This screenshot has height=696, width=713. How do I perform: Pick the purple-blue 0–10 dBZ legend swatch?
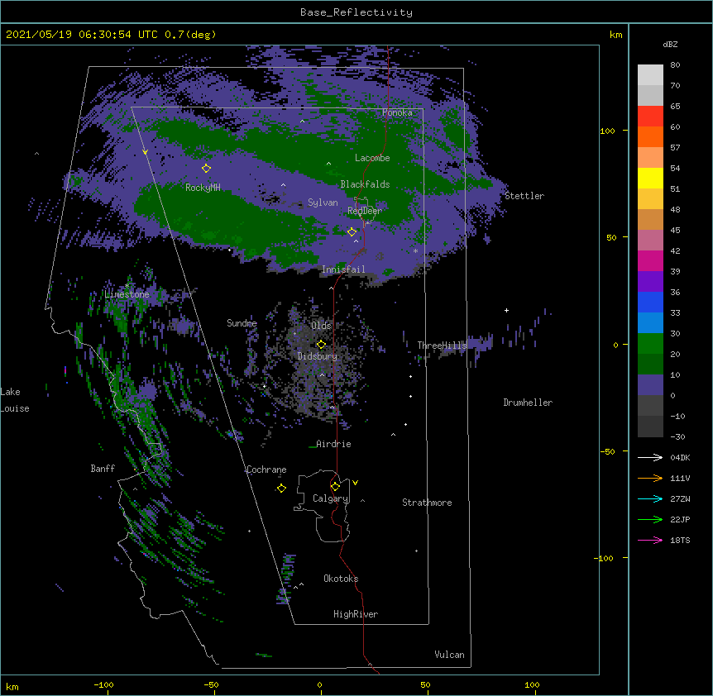coord(650,385)
